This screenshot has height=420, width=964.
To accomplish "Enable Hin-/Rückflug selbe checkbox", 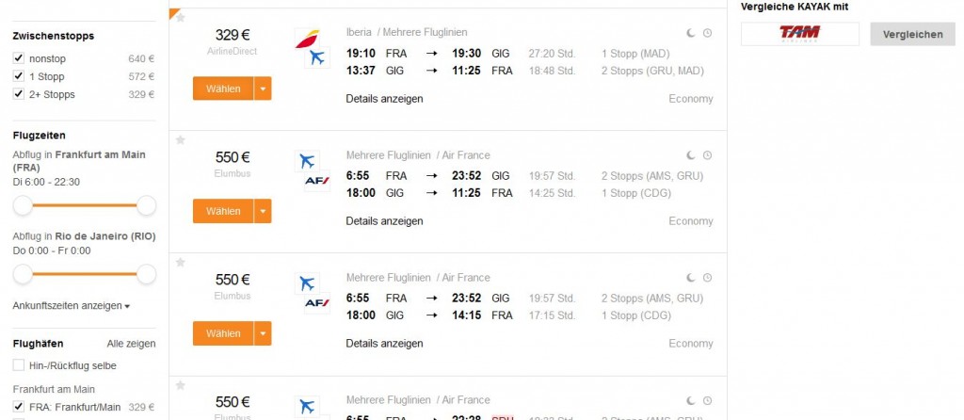I will coord(19,365).
